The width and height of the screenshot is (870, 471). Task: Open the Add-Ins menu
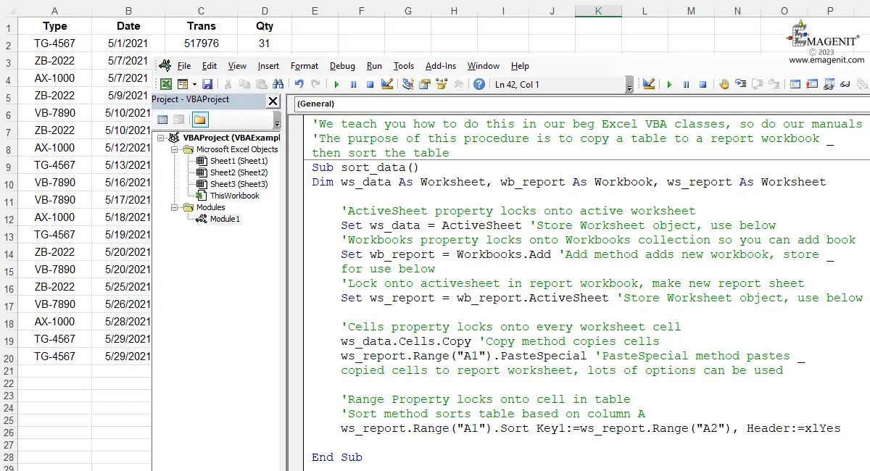point(441,66)
